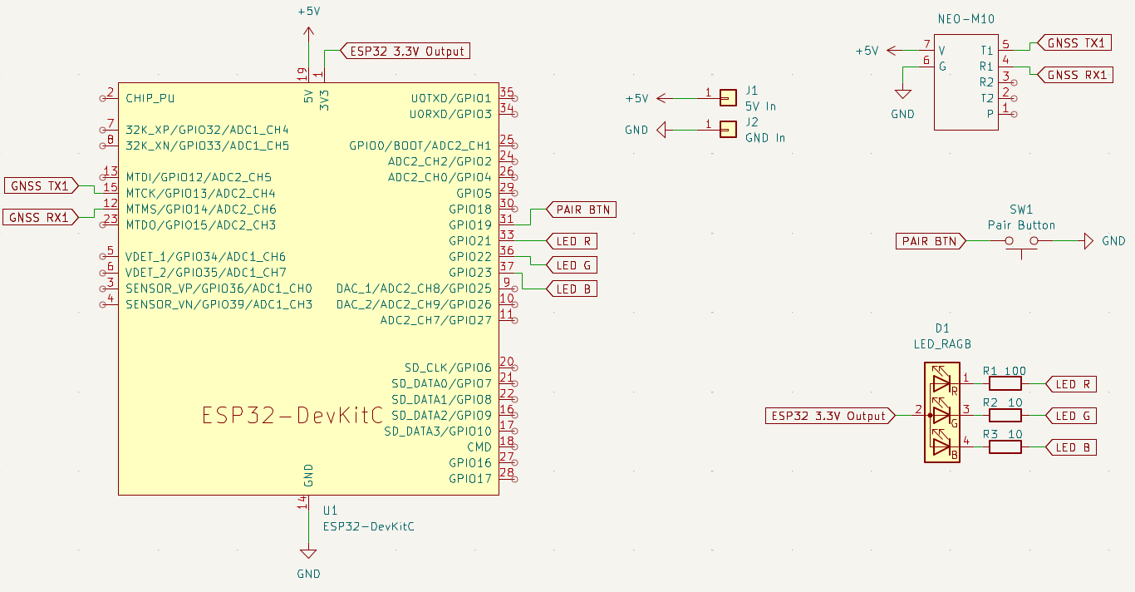Click the U0TXD/GPIO1 pin name
Screen dimensions: 1135x592
(451, 98)
